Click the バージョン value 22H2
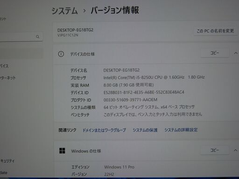This screenshot has width=239, height=179. point(109,174)
